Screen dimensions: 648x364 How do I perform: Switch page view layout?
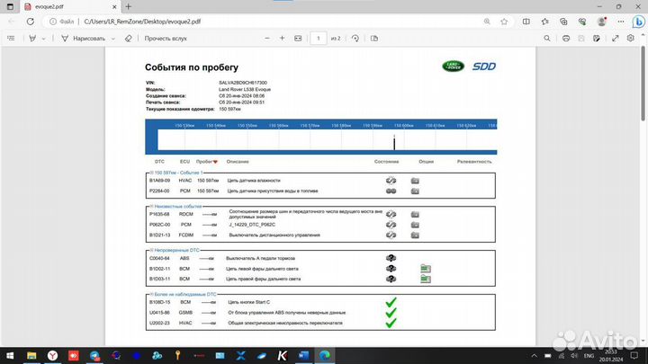(374, 39)
